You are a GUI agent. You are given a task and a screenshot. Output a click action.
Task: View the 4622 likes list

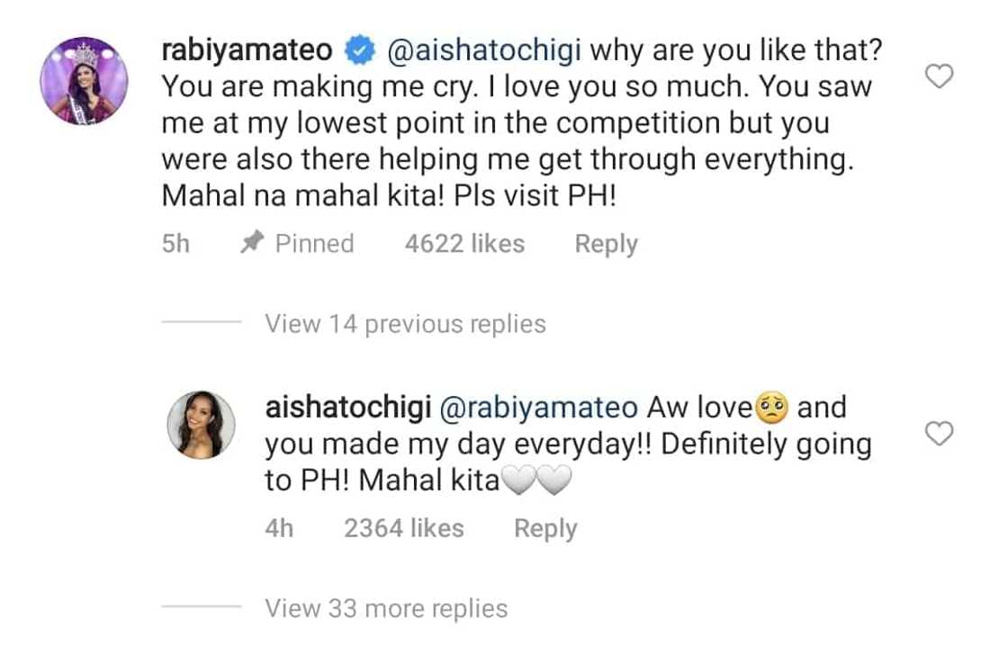tap(464, 244)
